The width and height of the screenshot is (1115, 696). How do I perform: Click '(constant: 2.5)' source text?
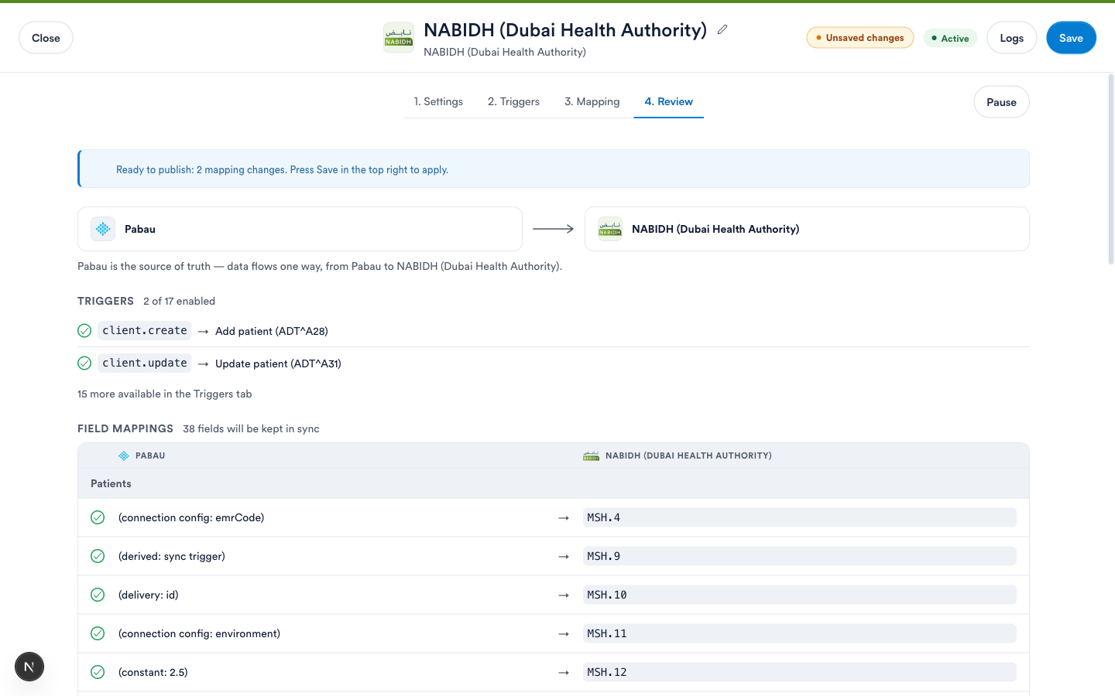click(x=153, y=672)
